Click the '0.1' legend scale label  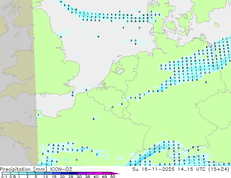(x=3, y=177)
